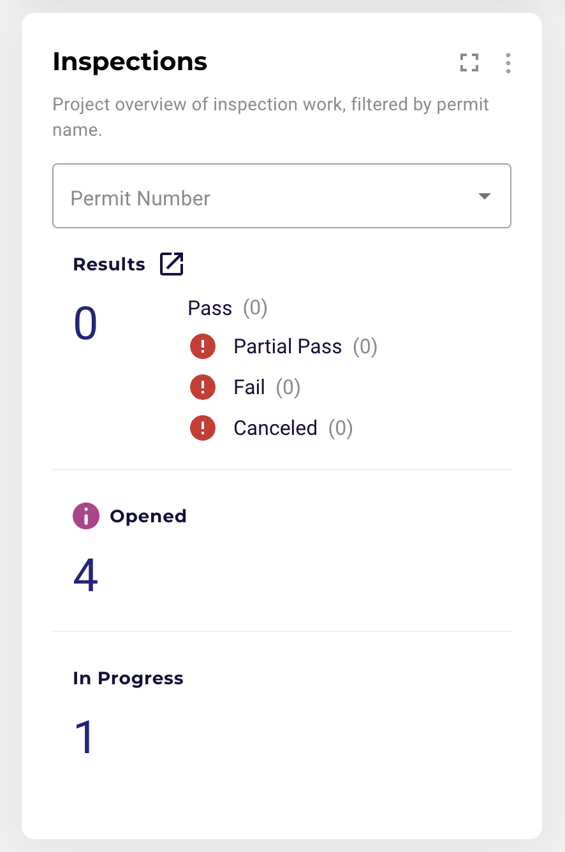Expand the Inspections card to fullscreen
The height and width of the screenshot is (852, 565).
pyautogui.click(x=469, y=62)
